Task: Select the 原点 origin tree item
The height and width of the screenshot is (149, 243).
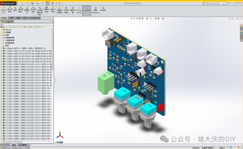Action: point(7,46)
